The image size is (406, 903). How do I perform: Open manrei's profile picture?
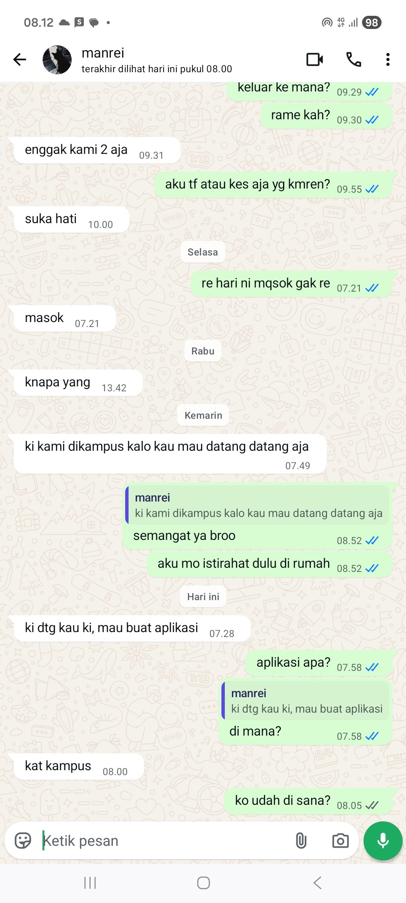coord(57,60)
